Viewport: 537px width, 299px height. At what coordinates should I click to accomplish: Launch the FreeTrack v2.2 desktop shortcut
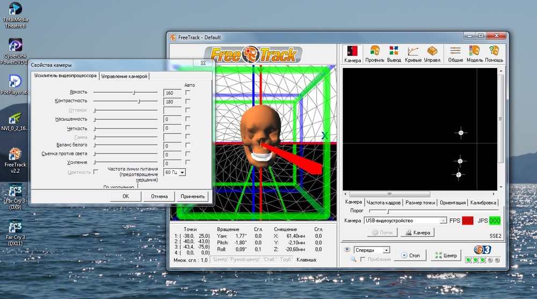tap(14, 160)
